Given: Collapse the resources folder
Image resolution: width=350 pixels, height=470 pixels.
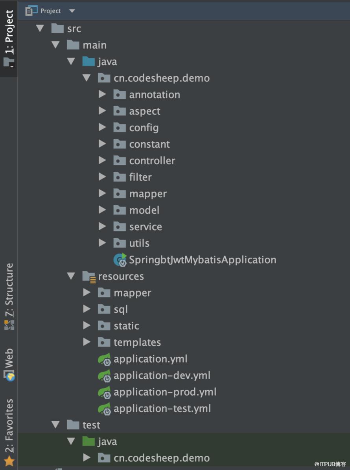Looking at the screenshot, I should [71, 276].
